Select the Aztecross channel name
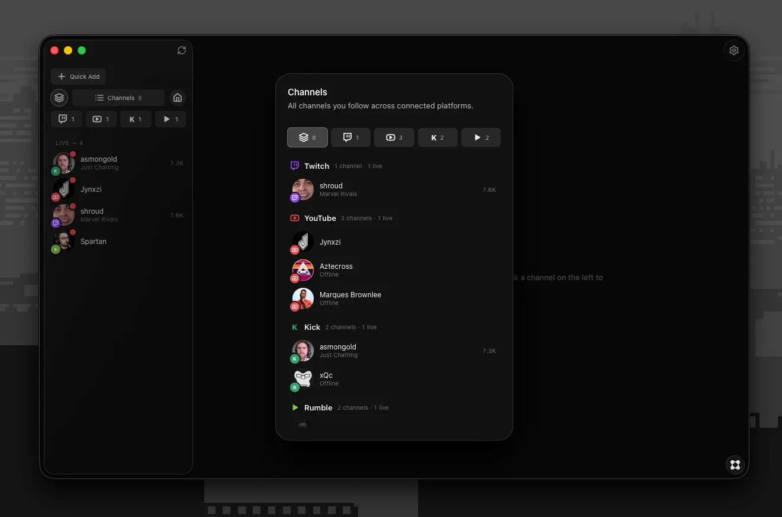The height and width of the screenshot is (517, 782). 336,266
